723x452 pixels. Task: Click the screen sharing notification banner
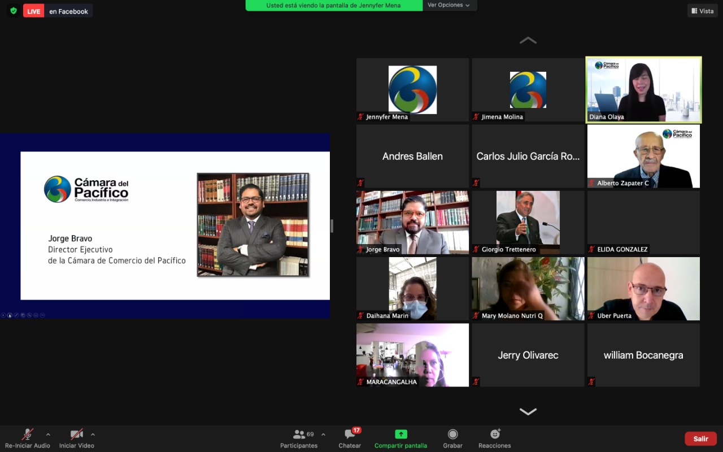(334, 5)
